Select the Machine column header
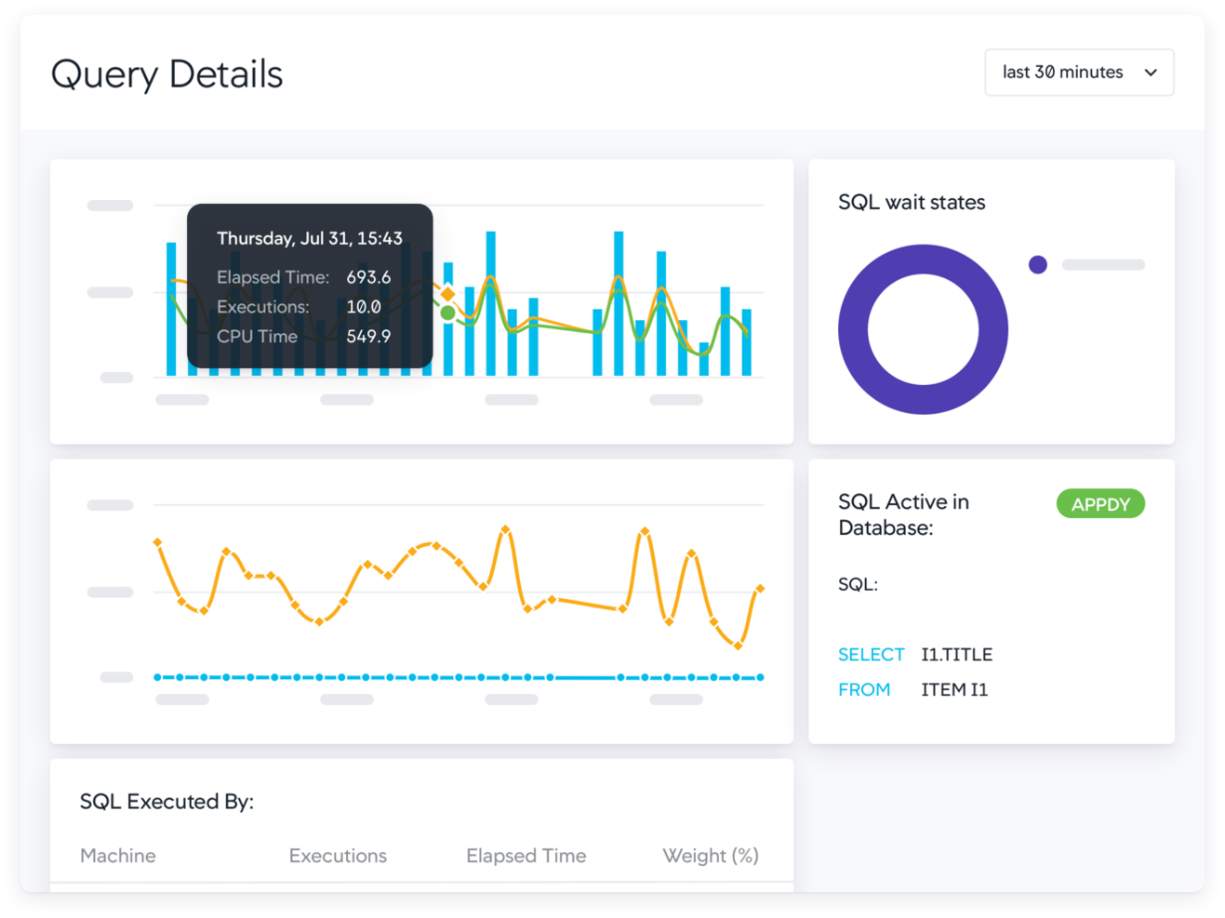 click(117, 856)
